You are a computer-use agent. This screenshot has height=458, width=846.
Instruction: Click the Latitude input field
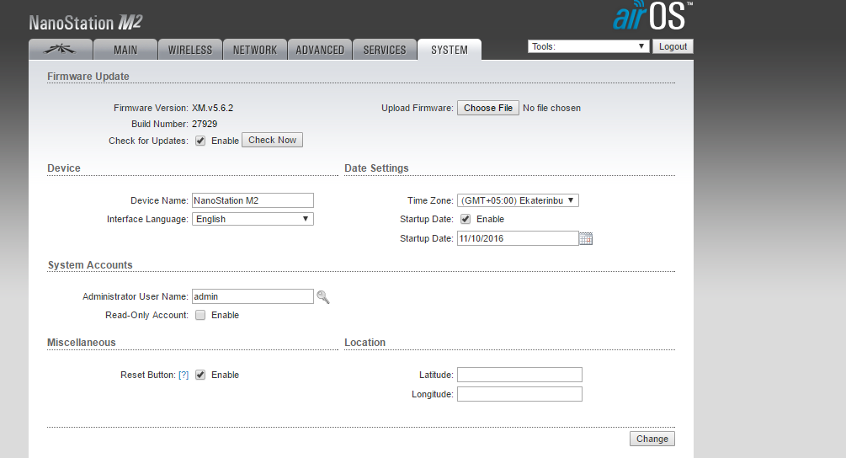click(519, 375)
